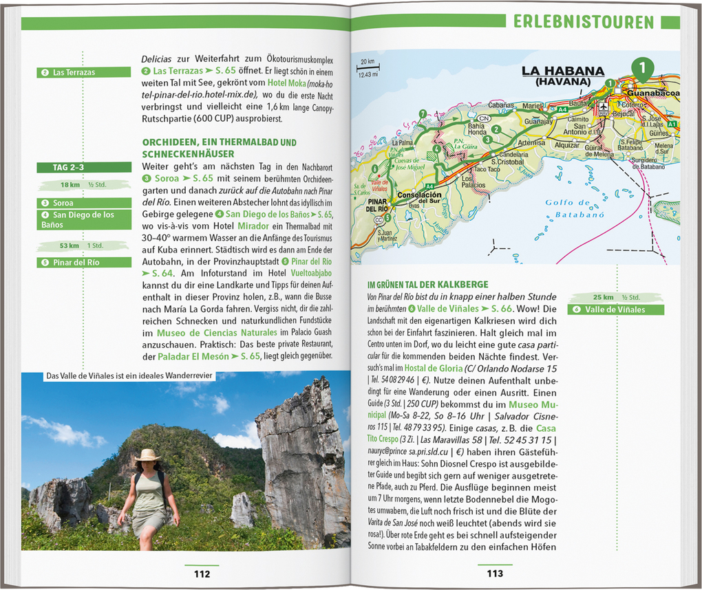The height and width of the screenshot is (590, 702).
Task: Select the airport icon near Bejucal on map
Action: 604,107
